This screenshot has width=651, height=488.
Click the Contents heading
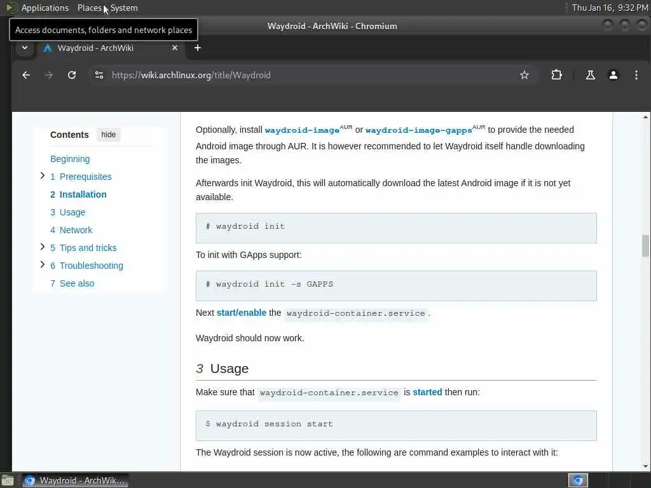[x=69, y=135]
